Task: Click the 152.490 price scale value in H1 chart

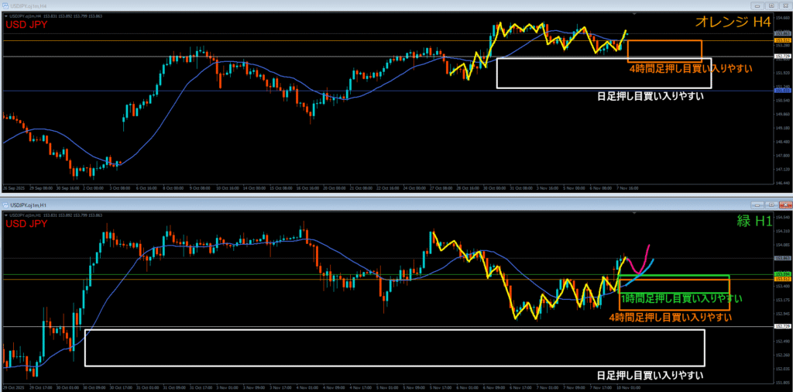Action: (x=783, y=342)
